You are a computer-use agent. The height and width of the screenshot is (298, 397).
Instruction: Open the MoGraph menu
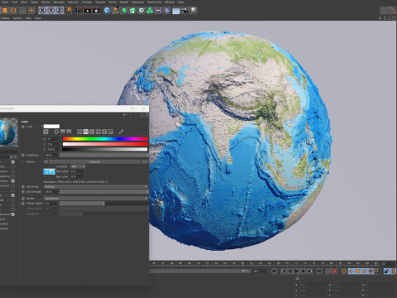click(x=59, y=2)
